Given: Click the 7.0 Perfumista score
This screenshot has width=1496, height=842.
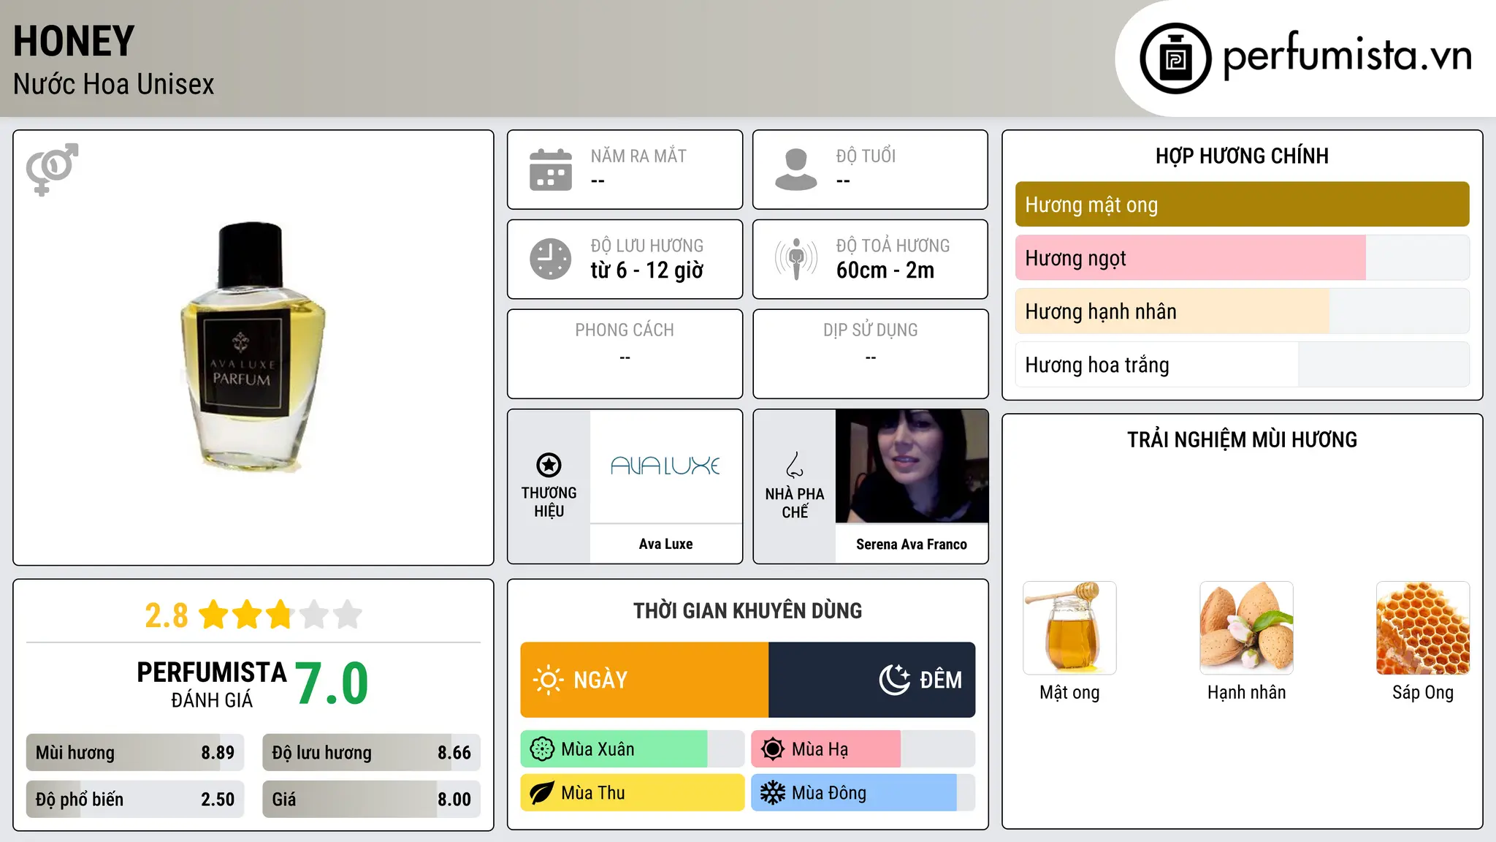Looking at the screenshot, I should 332,683.
